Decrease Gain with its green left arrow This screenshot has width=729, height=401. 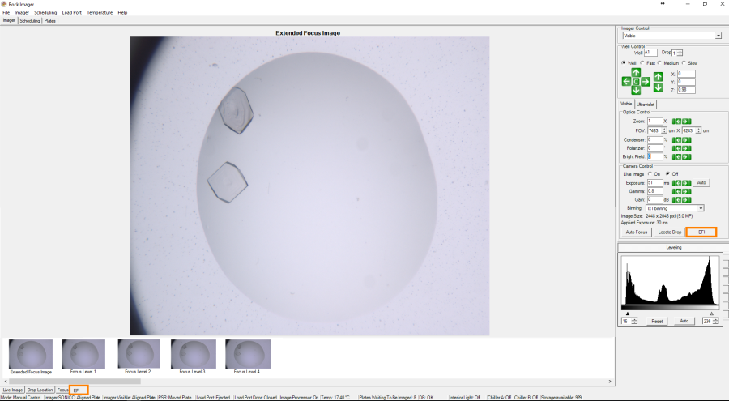click(677, 200)
